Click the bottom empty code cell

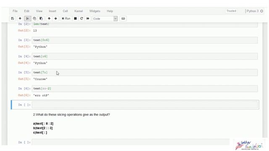point(131,142)
